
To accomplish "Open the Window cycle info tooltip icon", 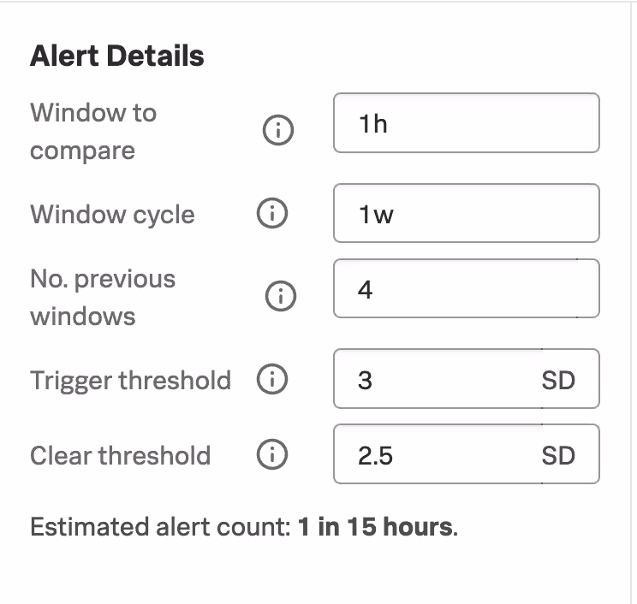I will pos(271,214).
